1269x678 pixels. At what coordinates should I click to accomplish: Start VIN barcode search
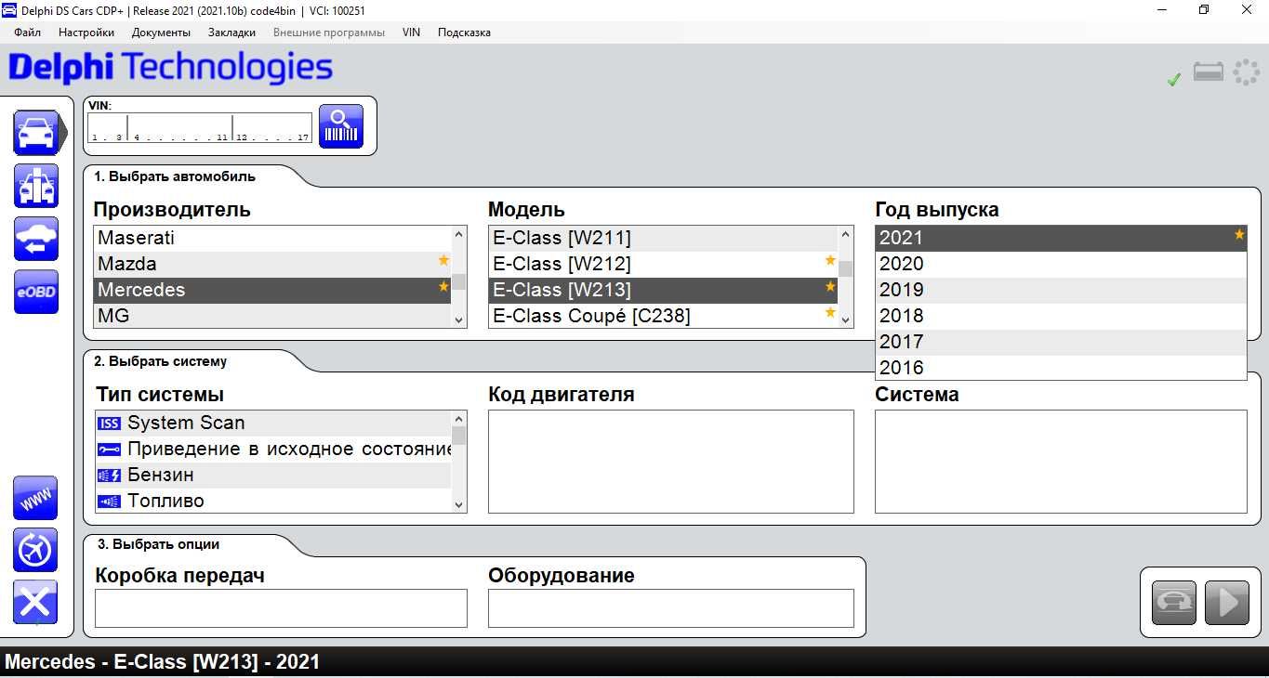(x=341, y=126)
